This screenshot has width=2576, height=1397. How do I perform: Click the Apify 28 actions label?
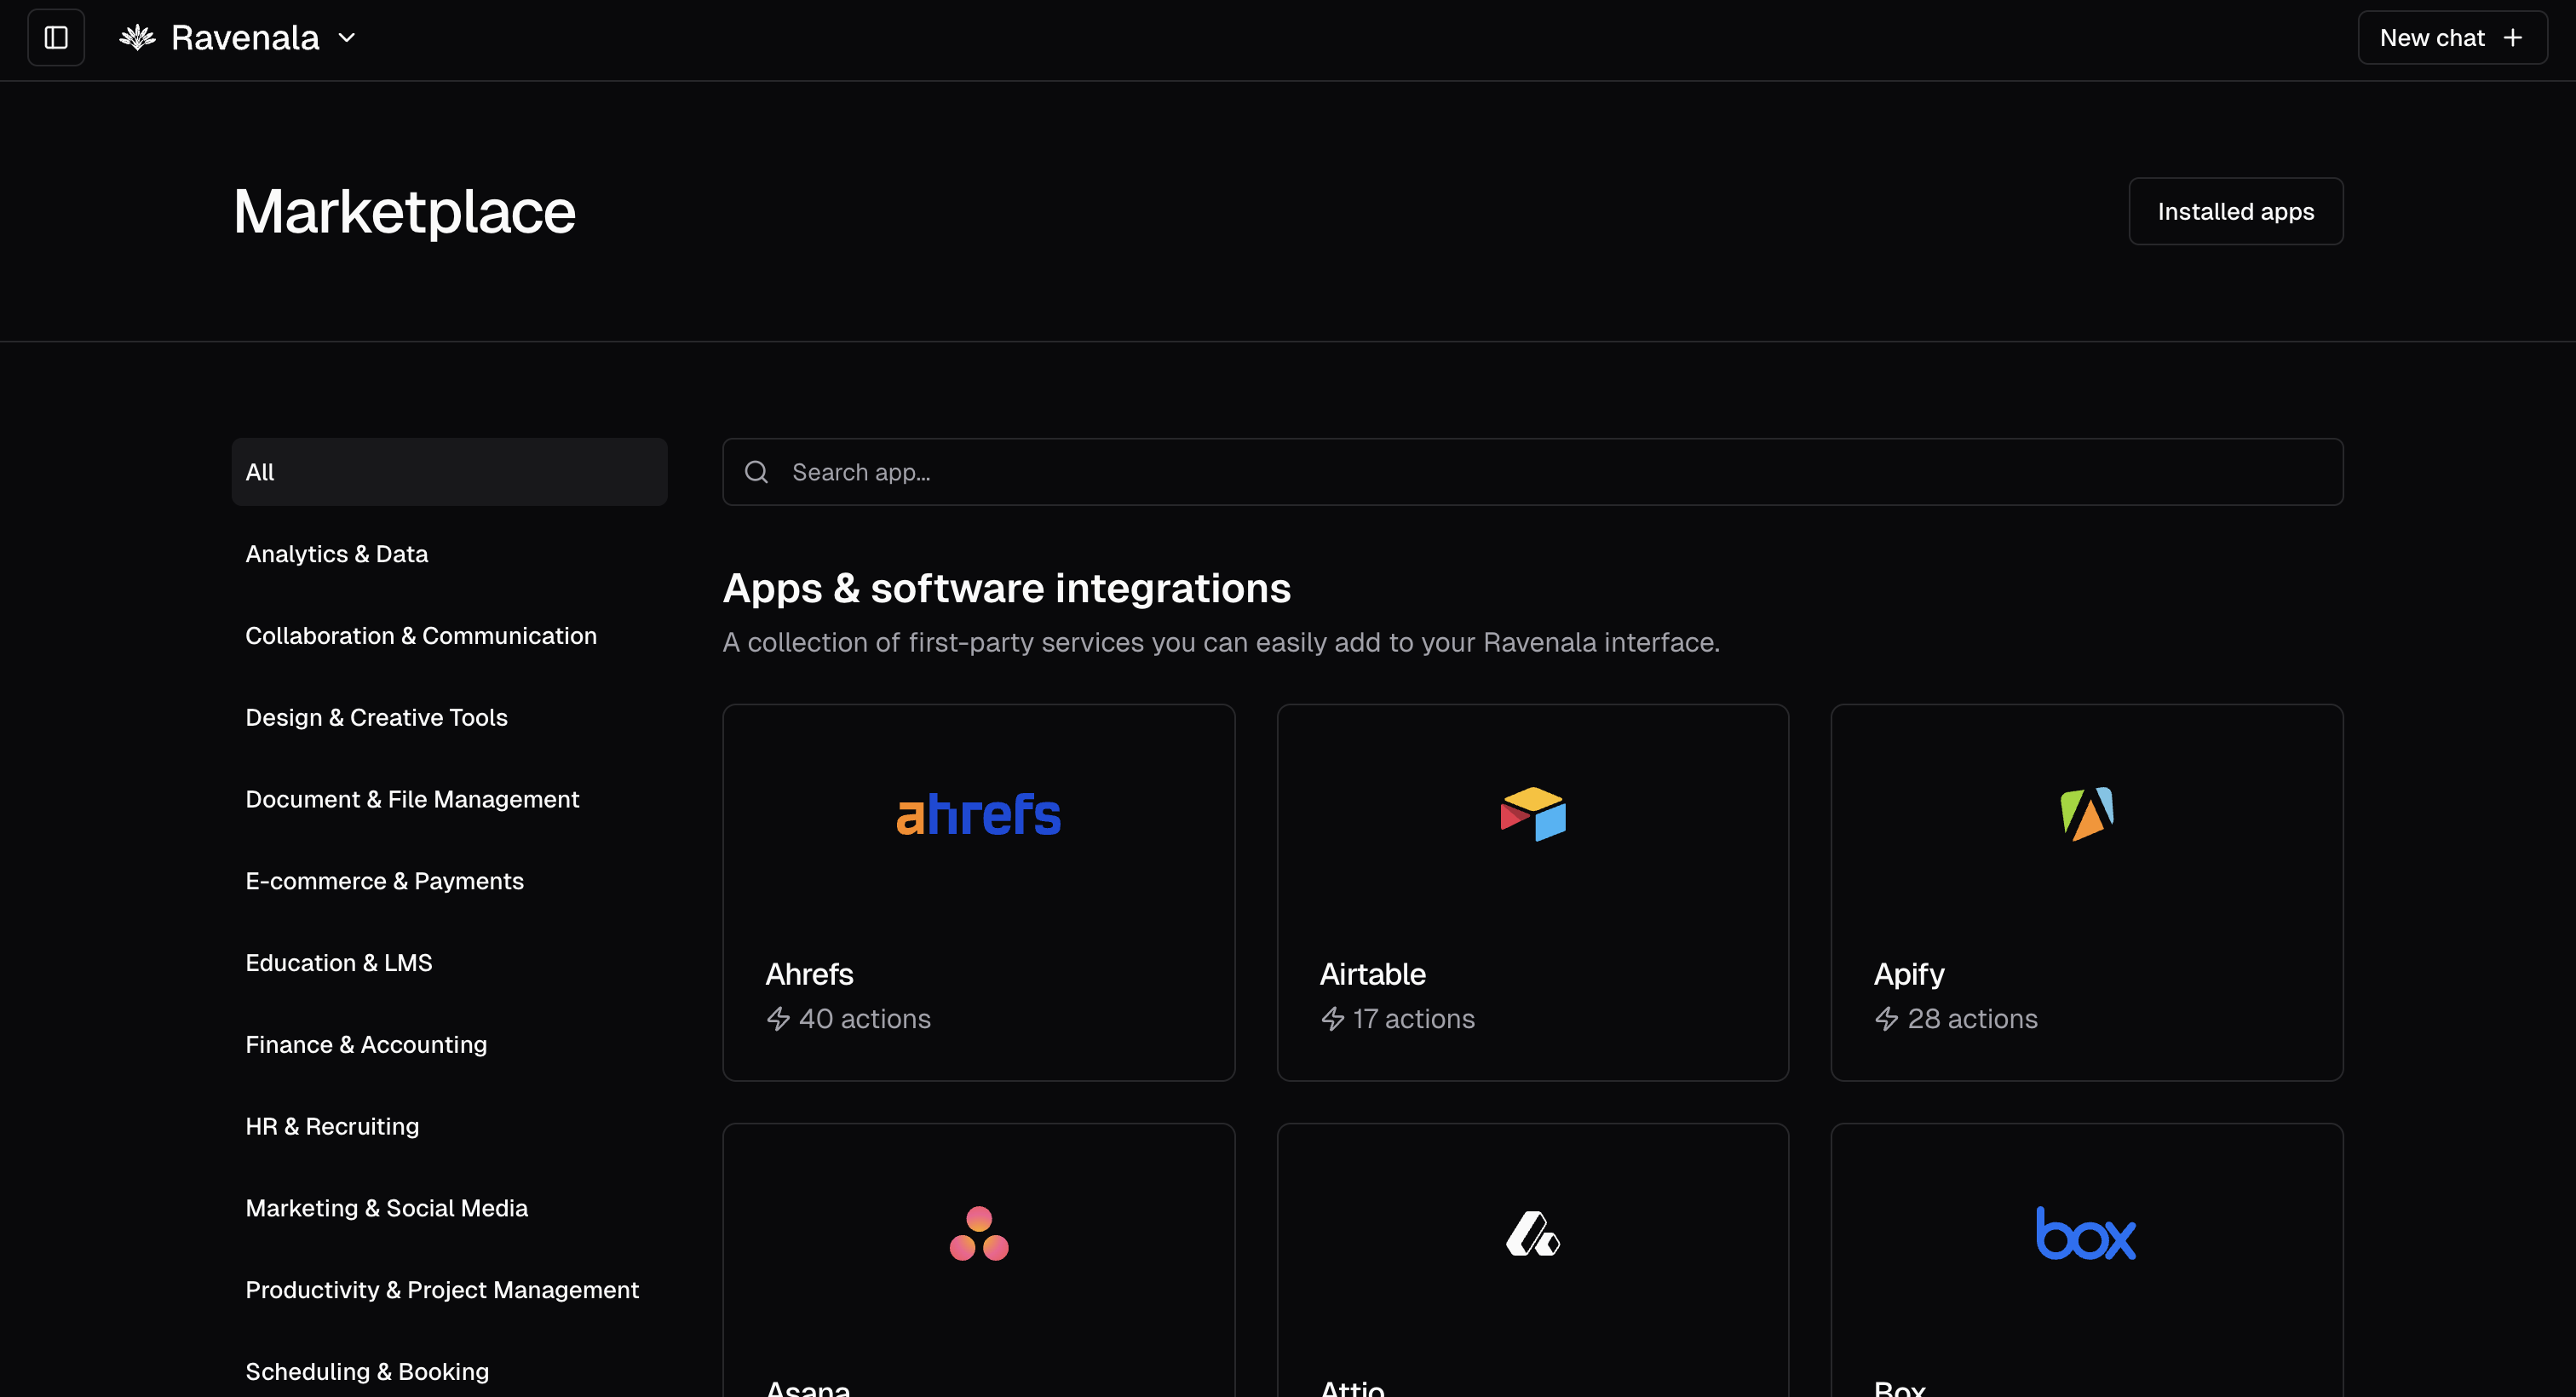pos(1973,1019)
